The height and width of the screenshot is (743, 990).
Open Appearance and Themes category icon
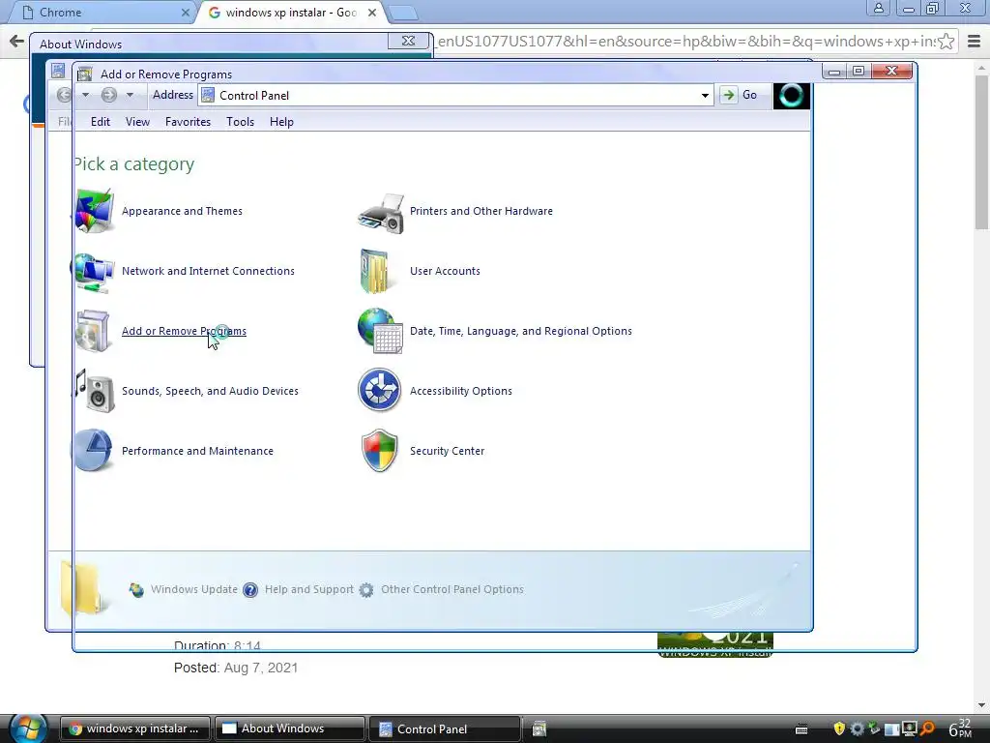pos(95,211)
